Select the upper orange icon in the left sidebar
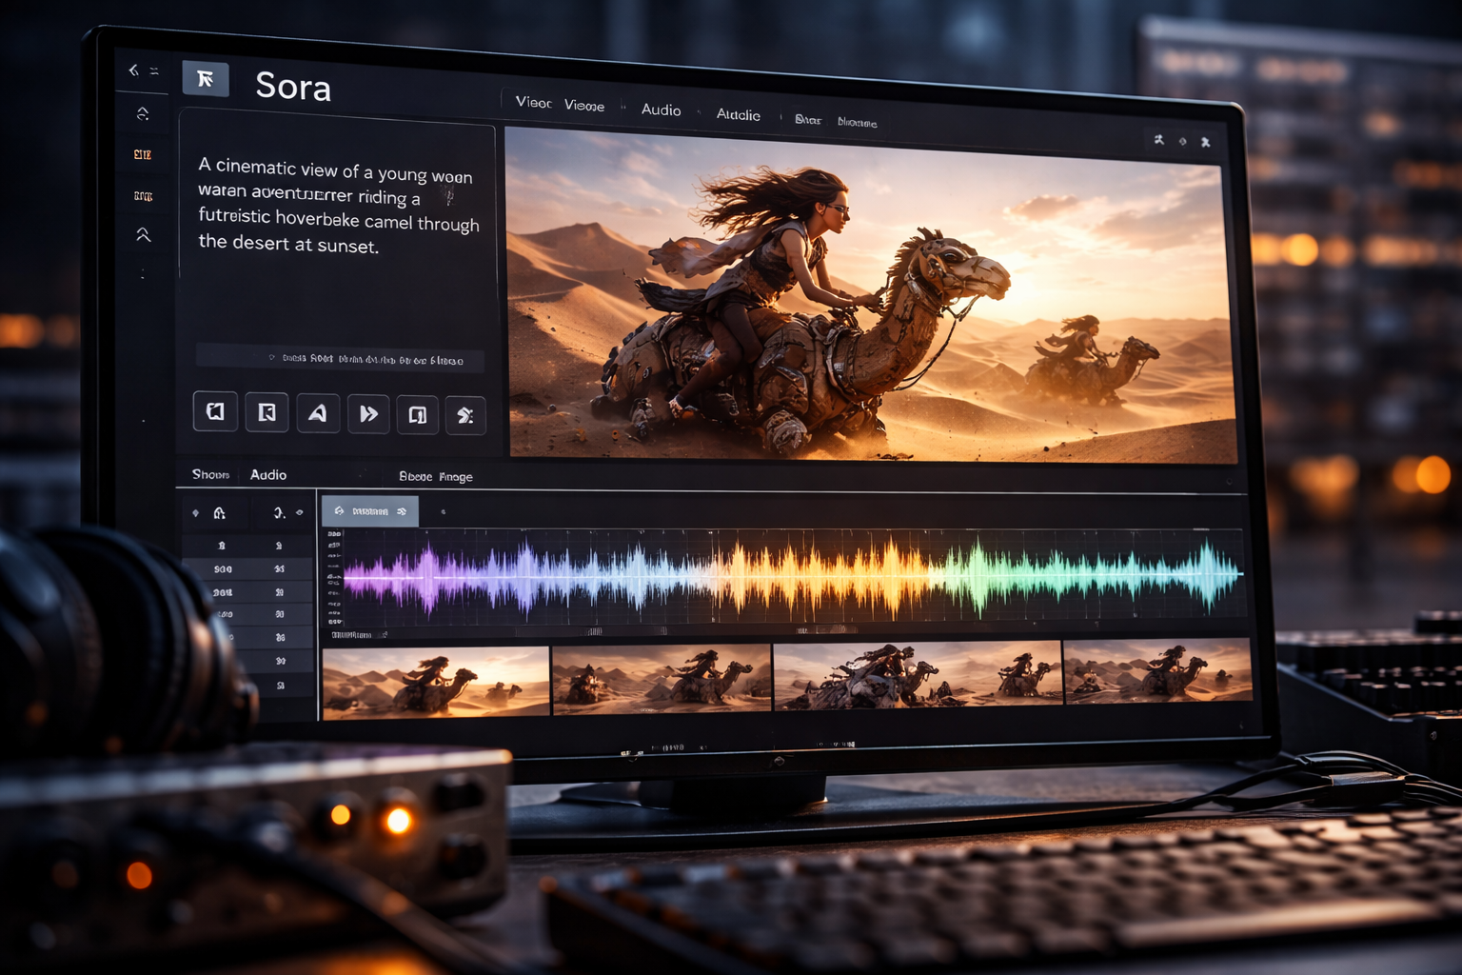This screenshot has height=975, width=1462. (x=143, y=154)
